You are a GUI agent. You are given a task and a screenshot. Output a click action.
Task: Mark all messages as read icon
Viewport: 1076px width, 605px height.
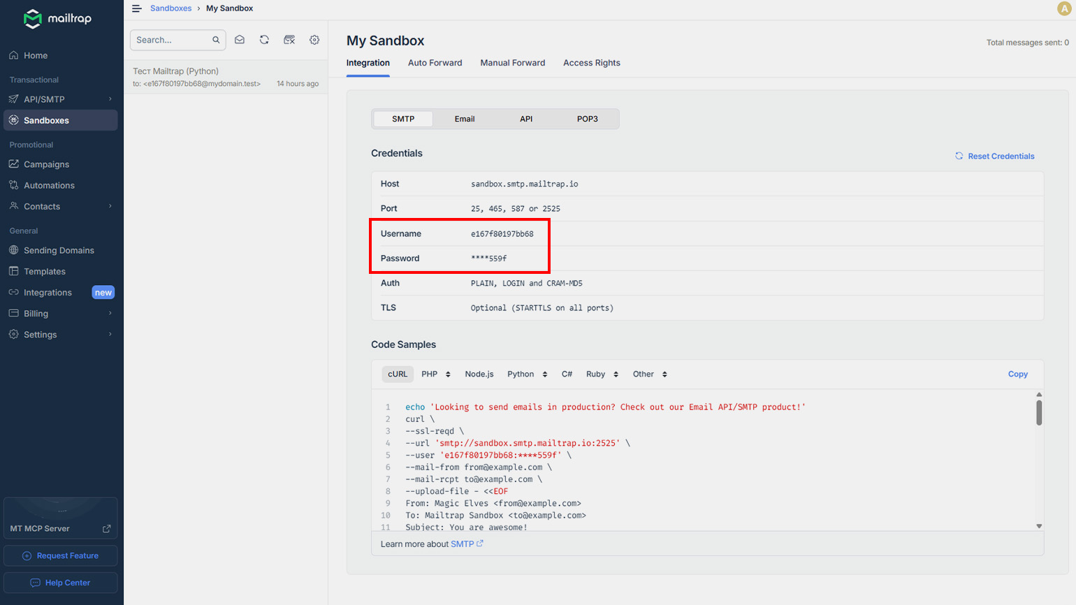point(240,40)
